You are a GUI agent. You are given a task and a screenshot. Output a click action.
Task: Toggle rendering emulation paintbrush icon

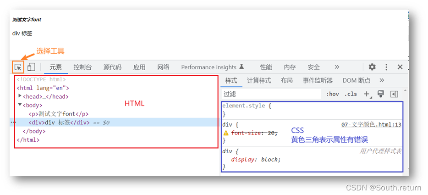coord(380,94)
